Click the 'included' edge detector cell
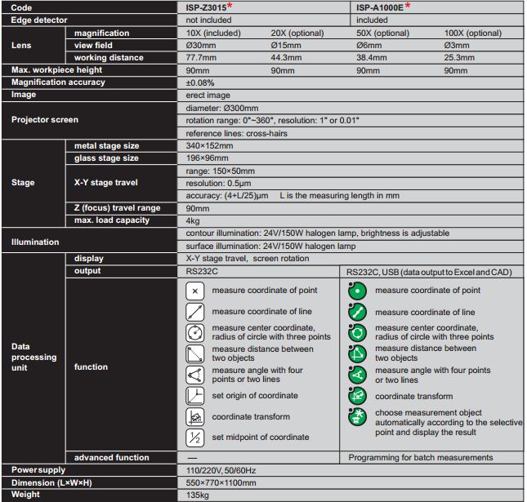This screenshot has height=502, width=527. click(x=436, y=20)
